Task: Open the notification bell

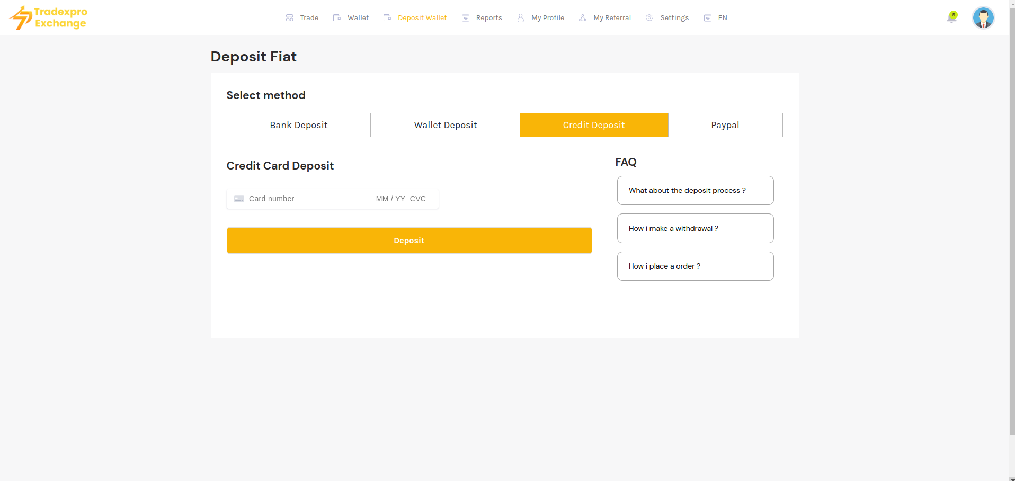Action: pos(951,18)
